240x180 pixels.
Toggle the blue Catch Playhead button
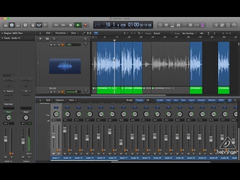pyautogui.click(x=96, y=33)
